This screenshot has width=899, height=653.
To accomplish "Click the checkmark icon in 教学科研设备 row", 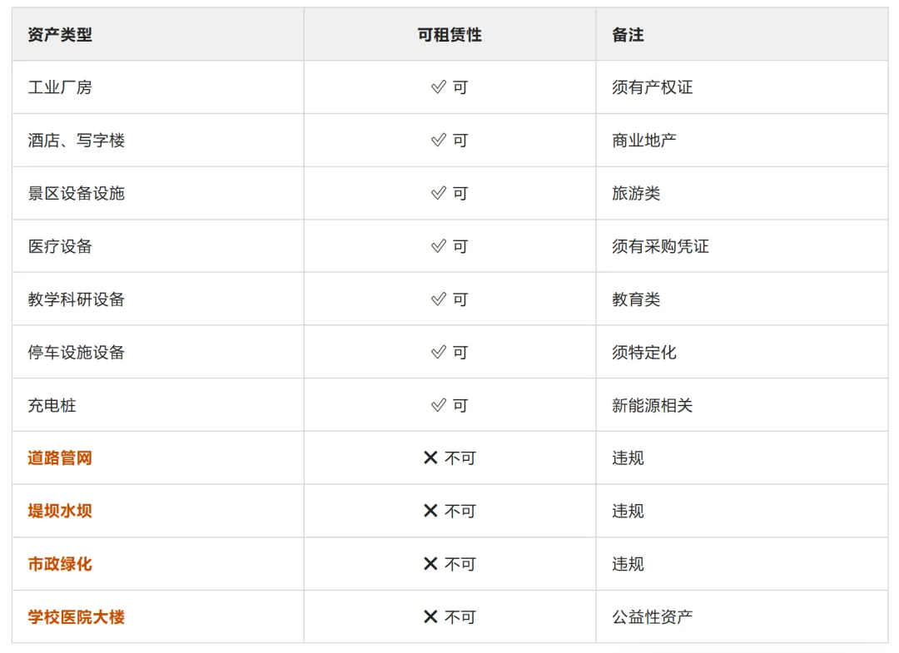I will coord(439,299).
